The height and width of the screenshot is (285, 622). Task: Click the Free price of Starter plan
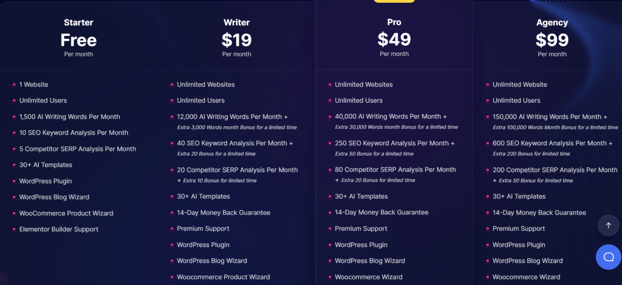coord(79,40)
